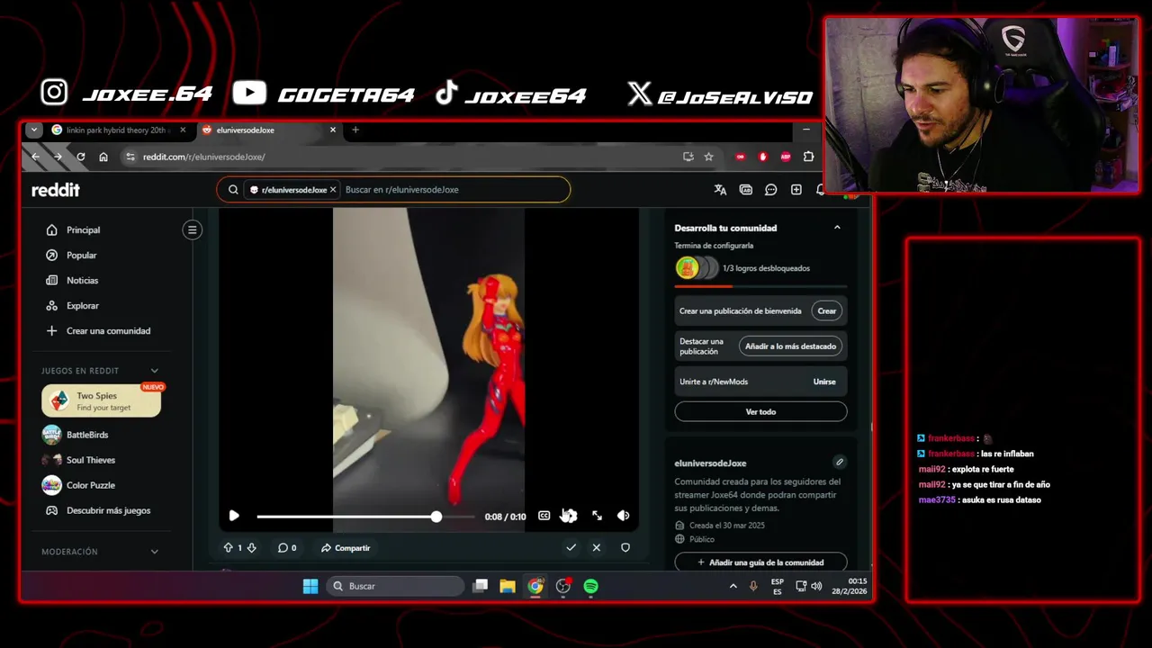
Task: Open OBS Studio from taskbar
Action: click(563, 586)
